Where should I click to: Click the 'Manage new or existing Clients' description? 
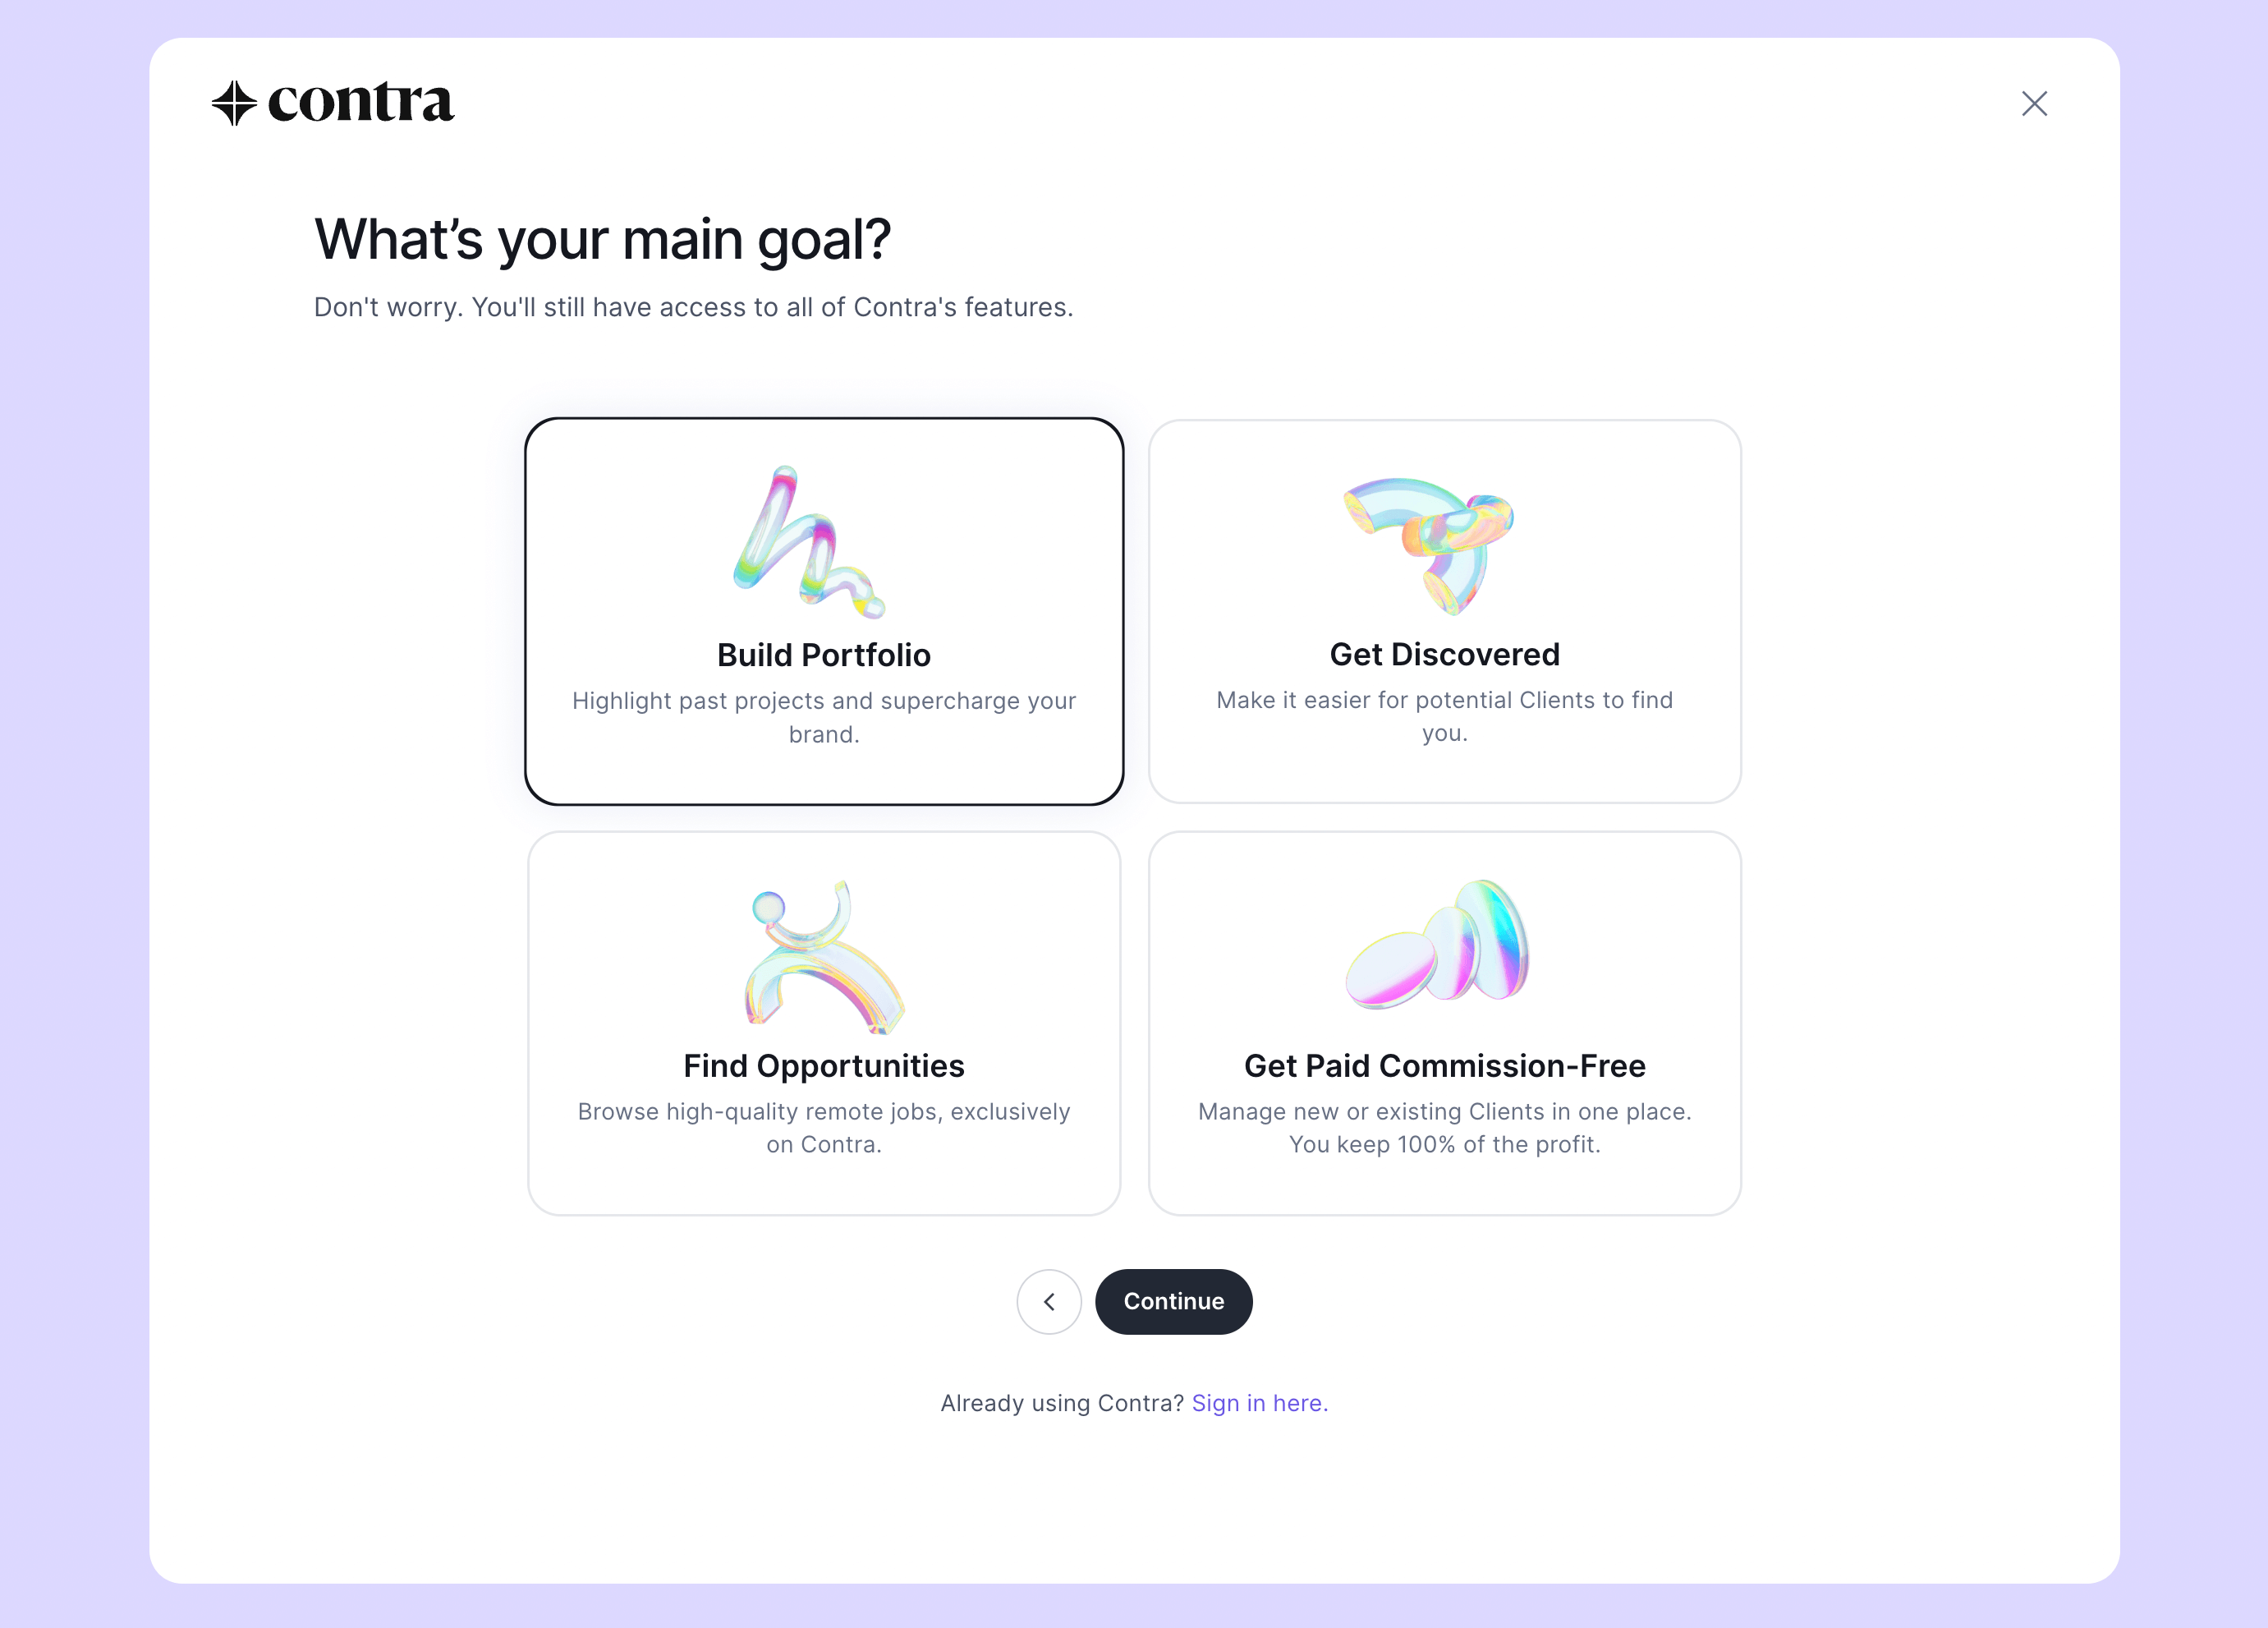pos(1444,1127)
